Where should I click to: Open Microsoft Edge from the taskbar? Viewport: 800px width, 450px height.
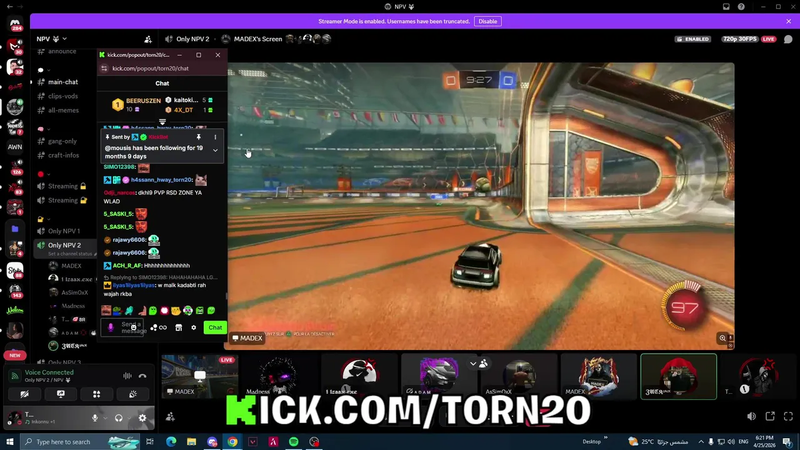pyautogui.click(x=171, y=442)
